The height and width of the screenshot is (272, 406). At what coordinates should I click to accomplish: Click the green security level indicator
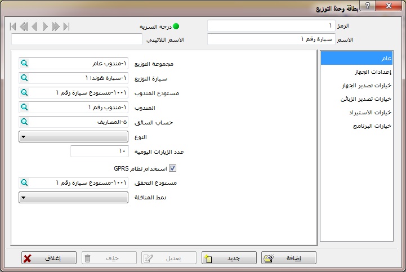pyautogui.click(x=176, y=26)
